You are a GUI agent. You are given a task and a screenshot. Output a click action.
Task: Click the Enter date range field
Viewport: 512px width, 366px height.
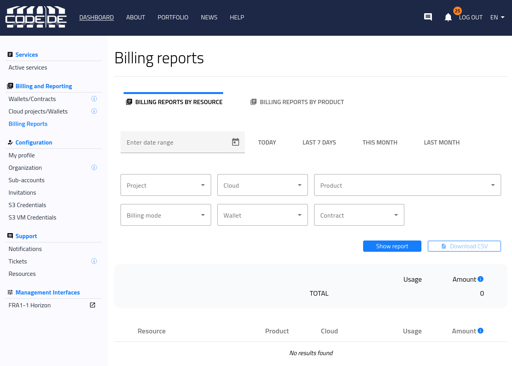[x=175, y=143]
